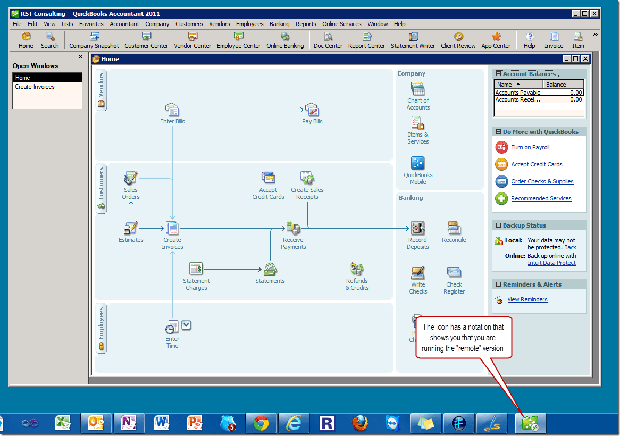Click the Company Snapshot toolbar icon
Image resolution: width=620 pixels, height=436 pixels.
(94, 41)
